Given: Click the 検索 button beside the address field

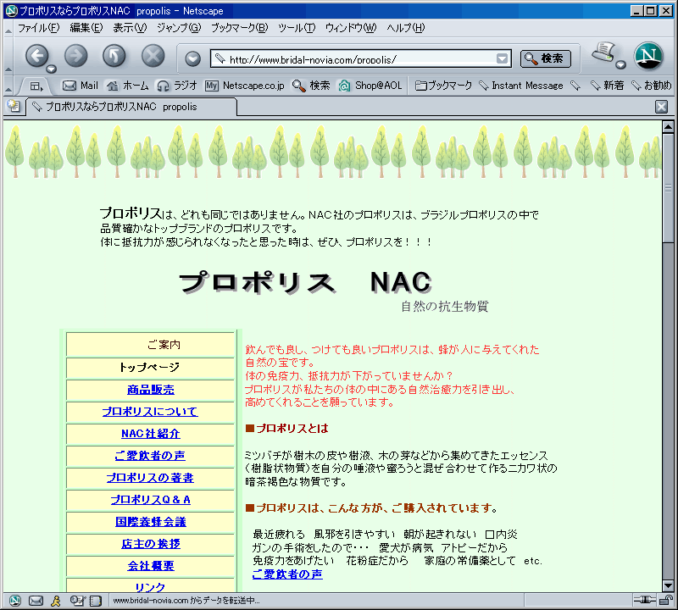Looking at the screenshot, I should (545, 58).
